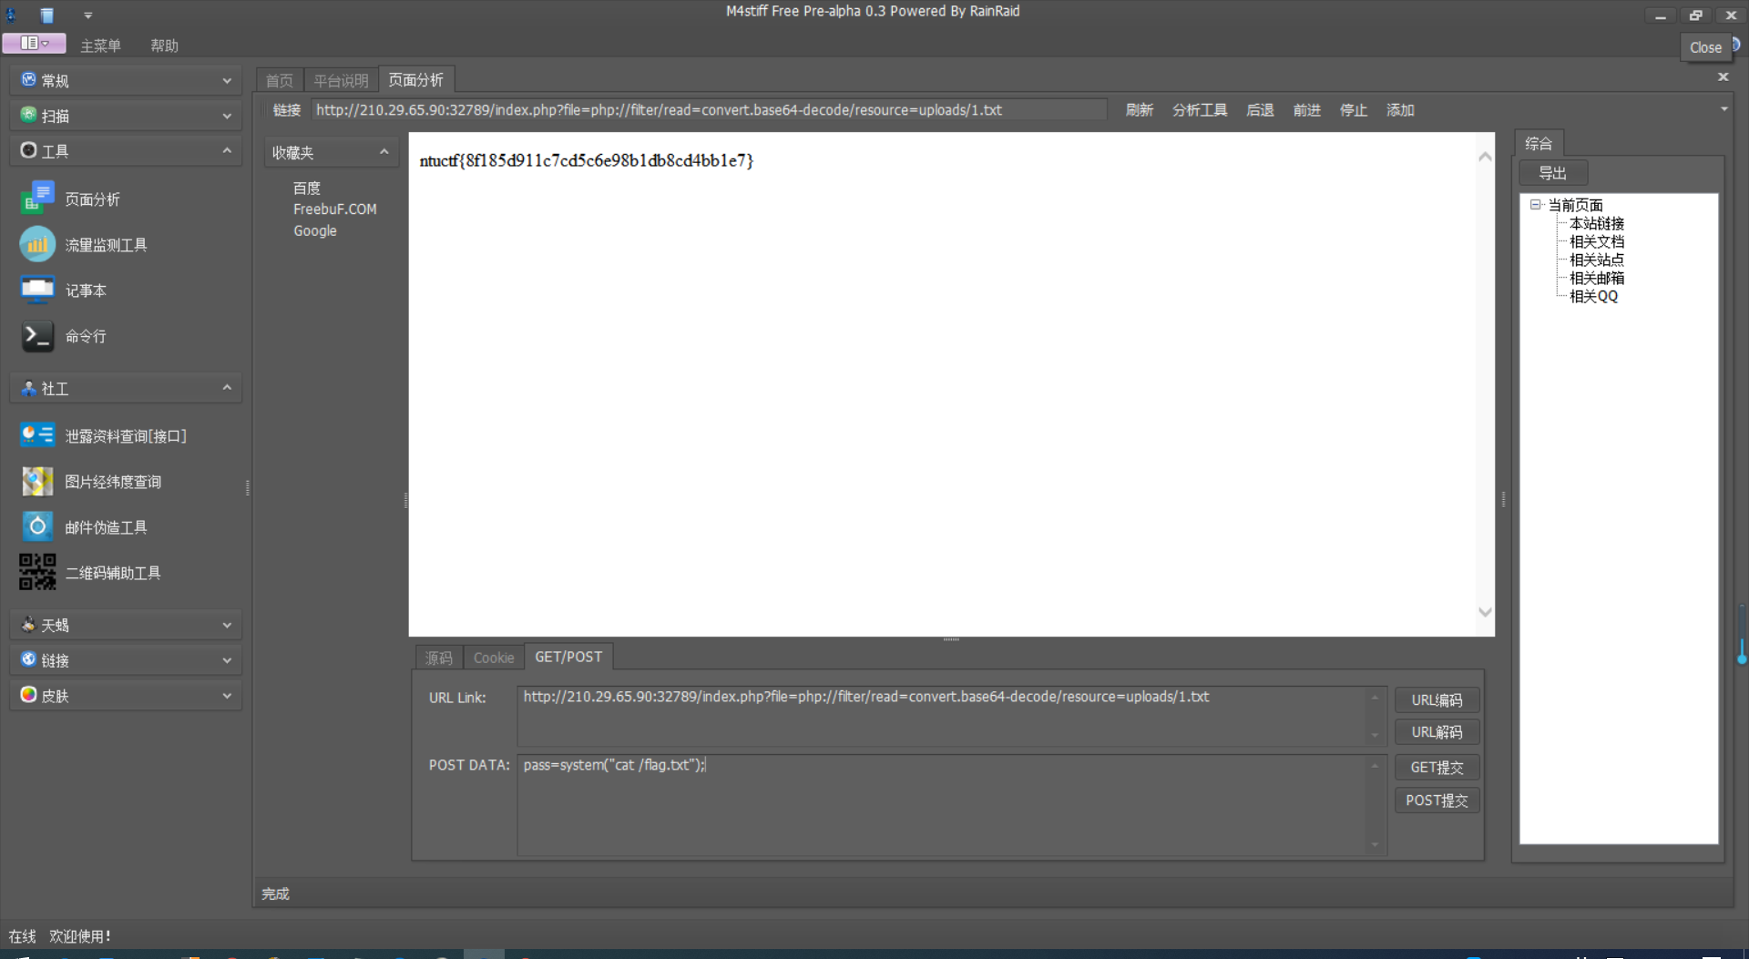
Task: Expand the 常规 section chevron
Action: click(x=227, y=80)
